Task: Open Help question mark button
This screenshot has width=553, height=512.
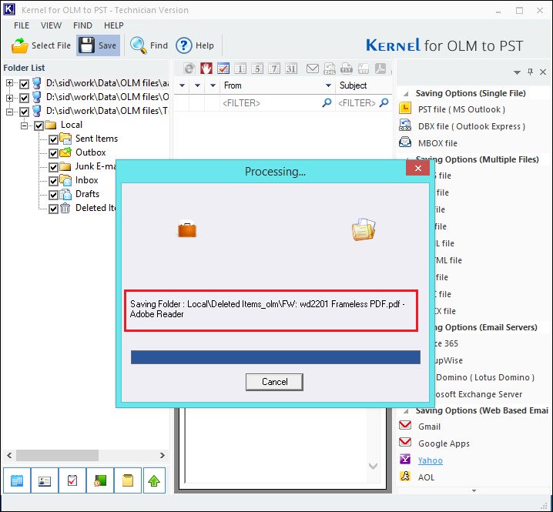Action: coord(195,45)
